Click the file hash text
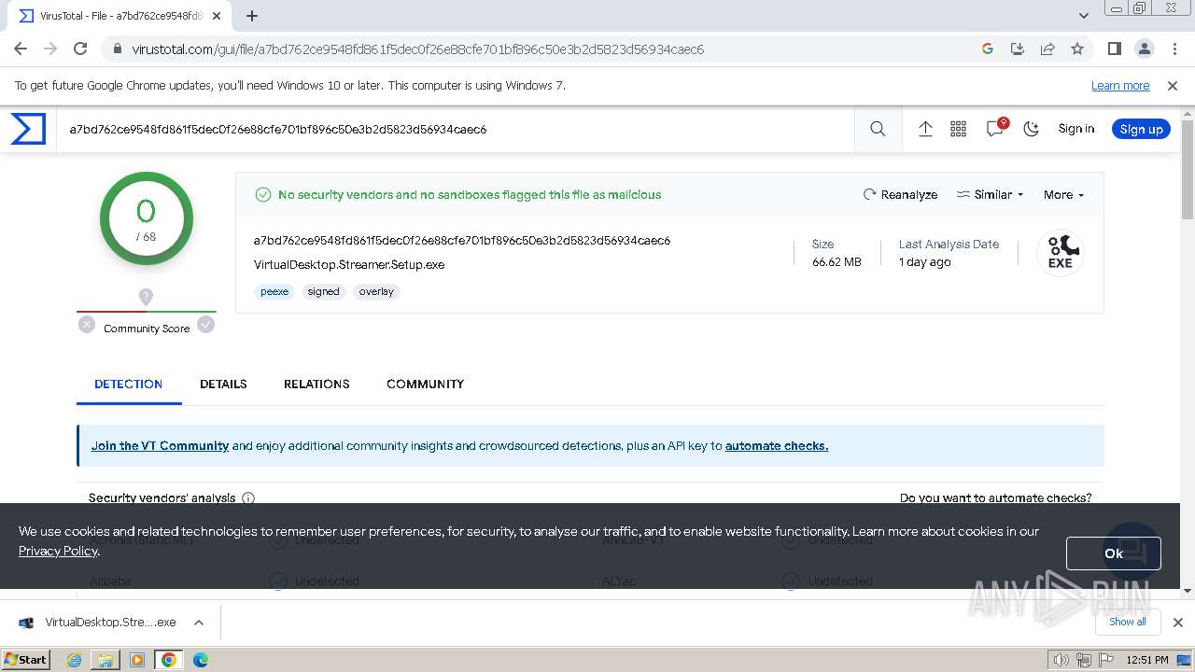 (462, 240)
